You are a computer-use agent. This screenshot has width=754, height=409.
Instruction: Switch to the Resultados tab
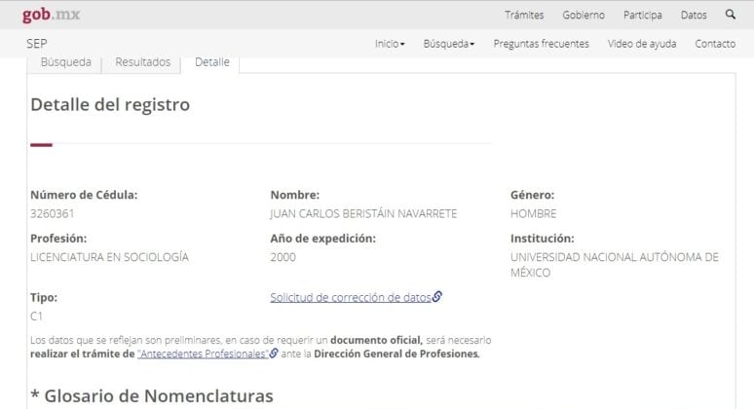click(x=142, y=62)
